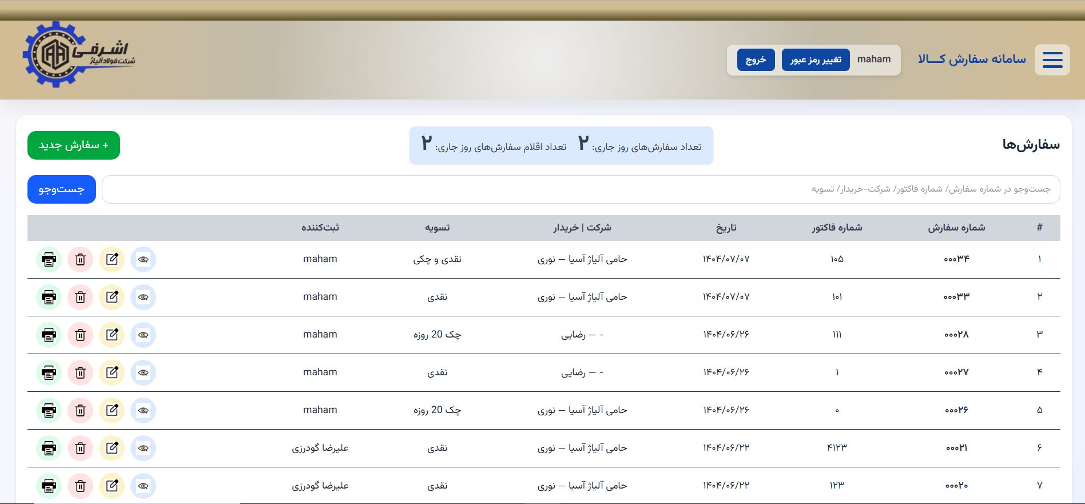Open the hamburger navigation menu
The width and height of the screenshot is (1085, 504).
coord(1052,59)
